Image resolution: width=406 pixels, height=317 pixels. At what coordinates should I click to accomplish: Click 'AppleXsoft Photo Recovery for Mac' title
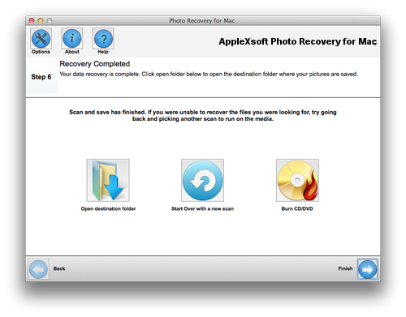coord(298,41)
